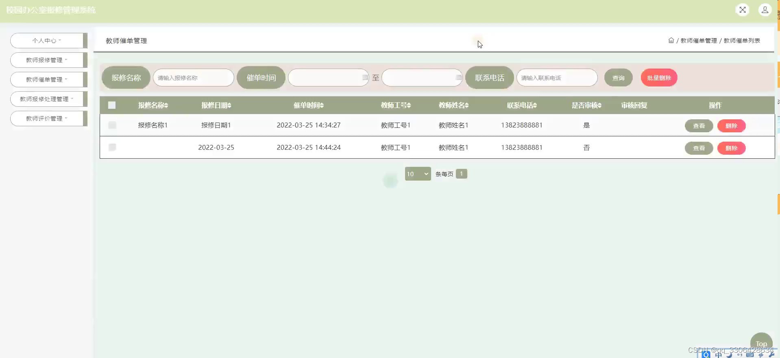View the 14:44:24 row via 查看
Viewport: 780px width, 358px height.
[699, 148]
